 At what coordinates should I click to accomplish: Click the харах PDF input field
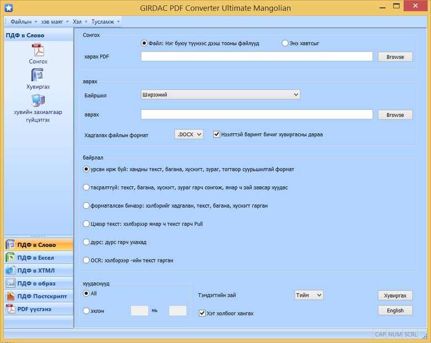point(257,57)
